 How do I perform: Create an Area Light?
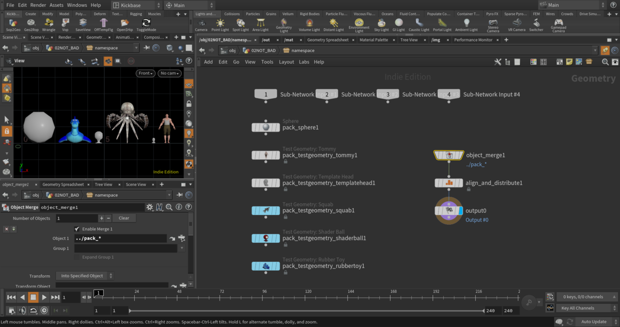point(260,25)
